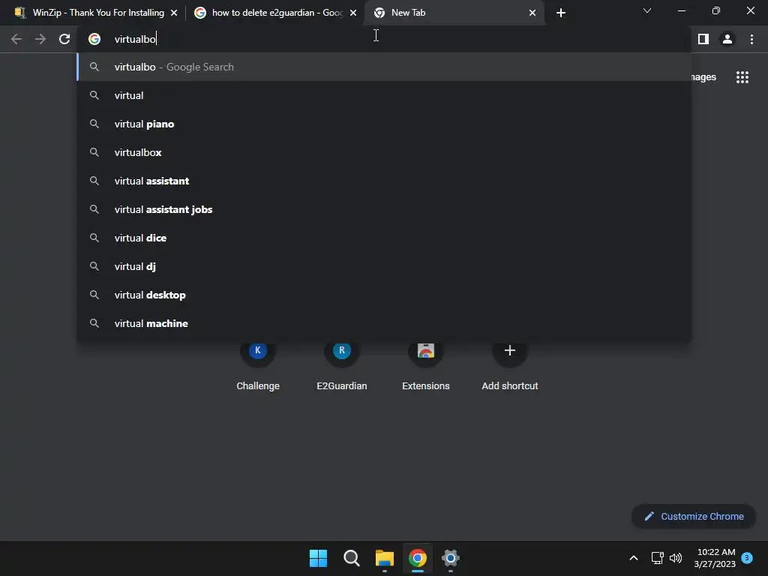Click the network status icon
Image resolution: width=768 pixels, height=576 pixels.
pyautogui.click(x=657, y=558)
